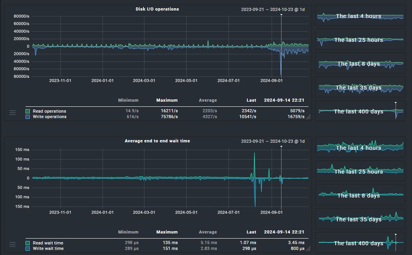Show the last 25 hours of wait time

360,172
